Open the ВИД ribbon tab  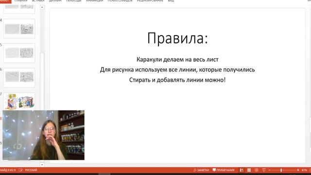click(x=171, y=1)
